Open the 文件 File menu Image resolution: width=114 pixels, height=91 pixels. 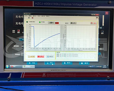26,16
